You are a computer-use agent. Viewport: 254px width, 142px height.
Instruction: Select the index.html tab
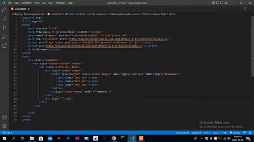coord(20,9)
